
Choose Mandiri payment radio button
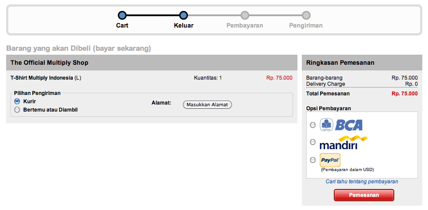313,142
